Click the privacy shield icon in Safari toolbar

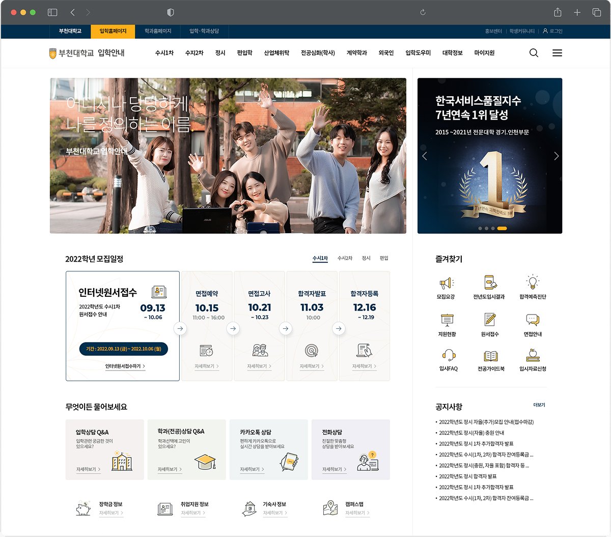point(171,12)
